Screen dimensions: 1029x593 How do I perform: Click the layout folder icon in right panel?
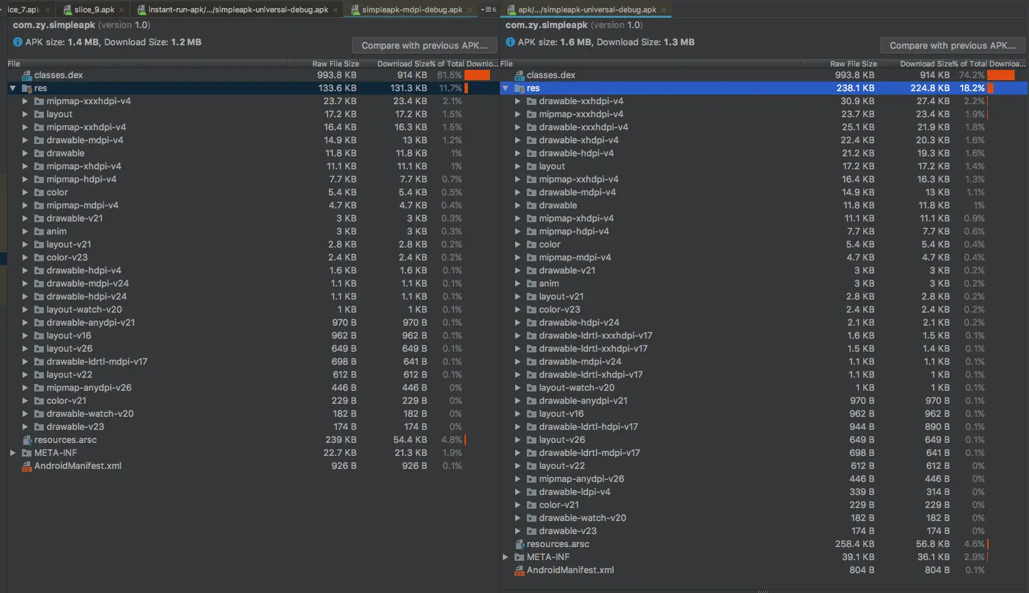pyautogui.click(x=531, y=166)
